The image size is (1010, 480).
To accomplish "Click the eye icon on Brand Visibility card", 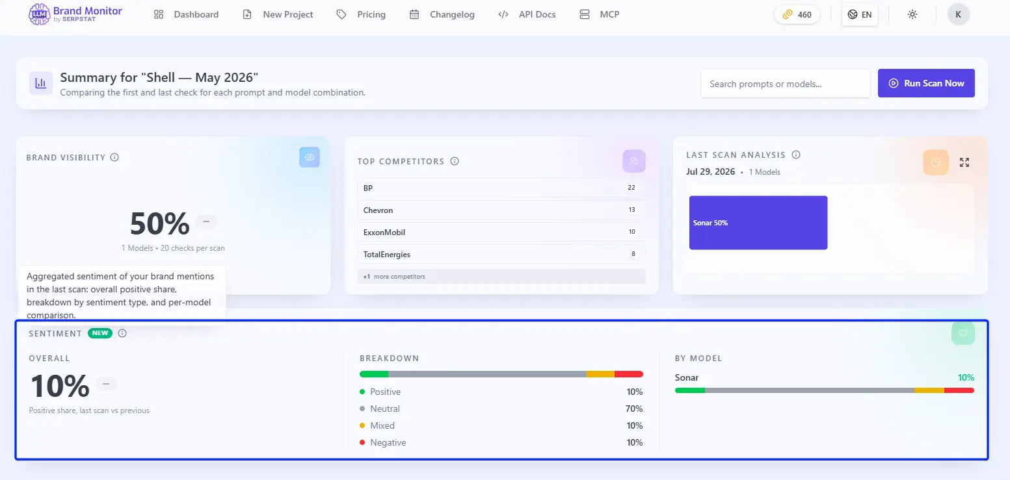I will click(x=310, y=157).
